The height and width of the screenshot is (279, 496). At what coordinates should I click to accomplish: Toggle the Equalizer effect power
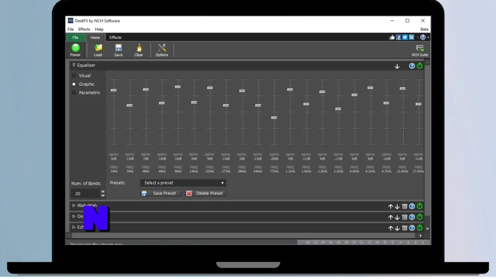coord(420,66)
